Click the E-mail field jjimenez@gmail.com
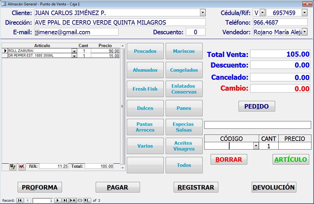 [x=76, y=32]
